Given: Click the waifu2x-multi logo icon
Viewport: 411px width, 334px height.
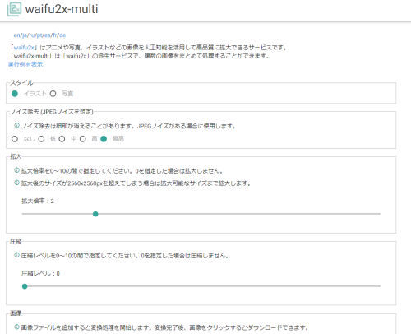Looking at the screenshot, I should tap(14, 9).
